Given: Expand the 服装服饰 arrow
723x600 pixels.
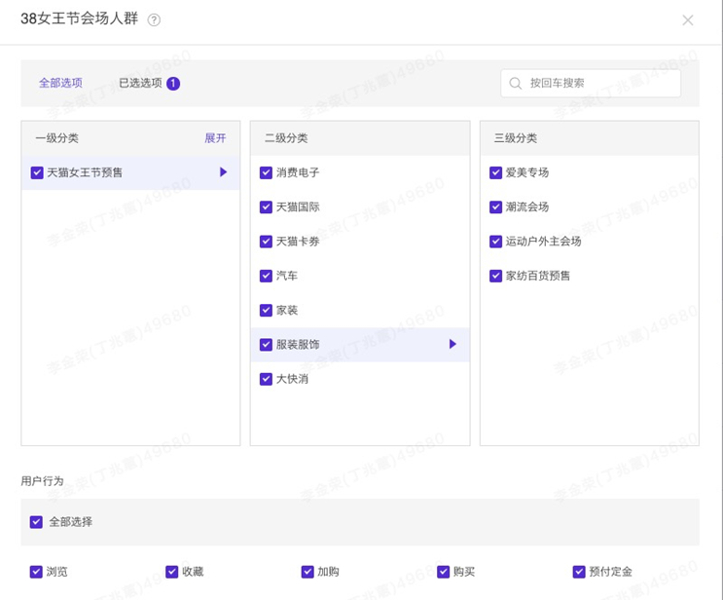Looking at the screenshot, I should coord(452,344).
